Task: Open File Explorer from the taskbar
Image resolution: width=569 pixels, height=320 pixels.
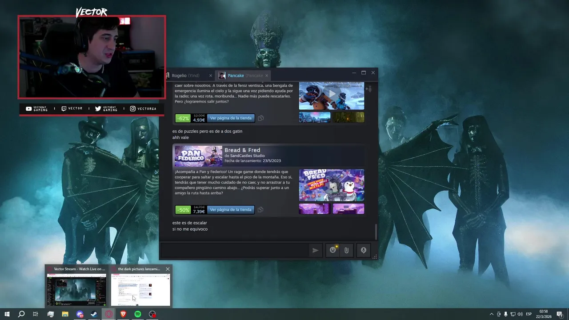Action: [65, 314]
